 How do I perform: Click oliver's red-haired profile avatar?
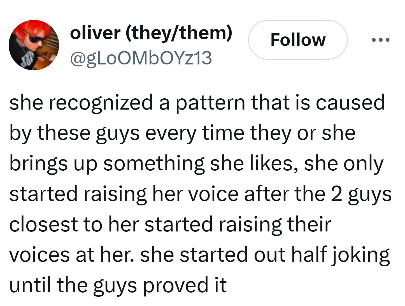coord(34,45)
